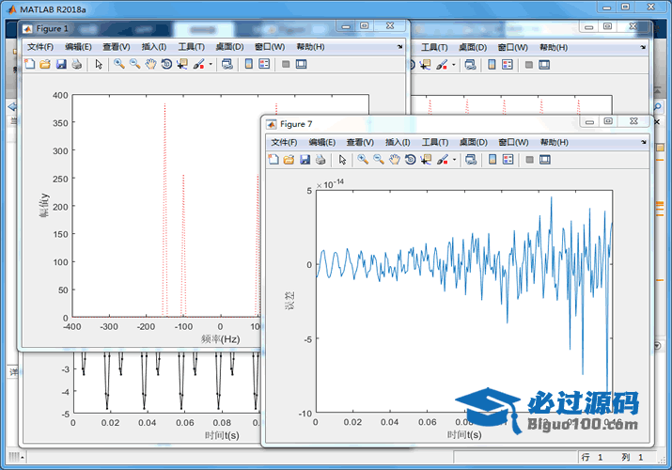Click Show Plot Tools button in Figure 7
Image resolution: width=672 pixels, height=470 pixels.
click(x=544, y=160)
